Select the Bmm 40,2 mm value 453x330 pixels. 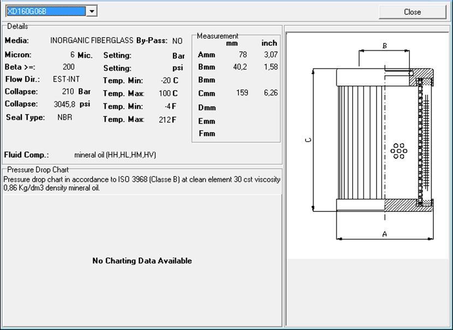[240, 67]
